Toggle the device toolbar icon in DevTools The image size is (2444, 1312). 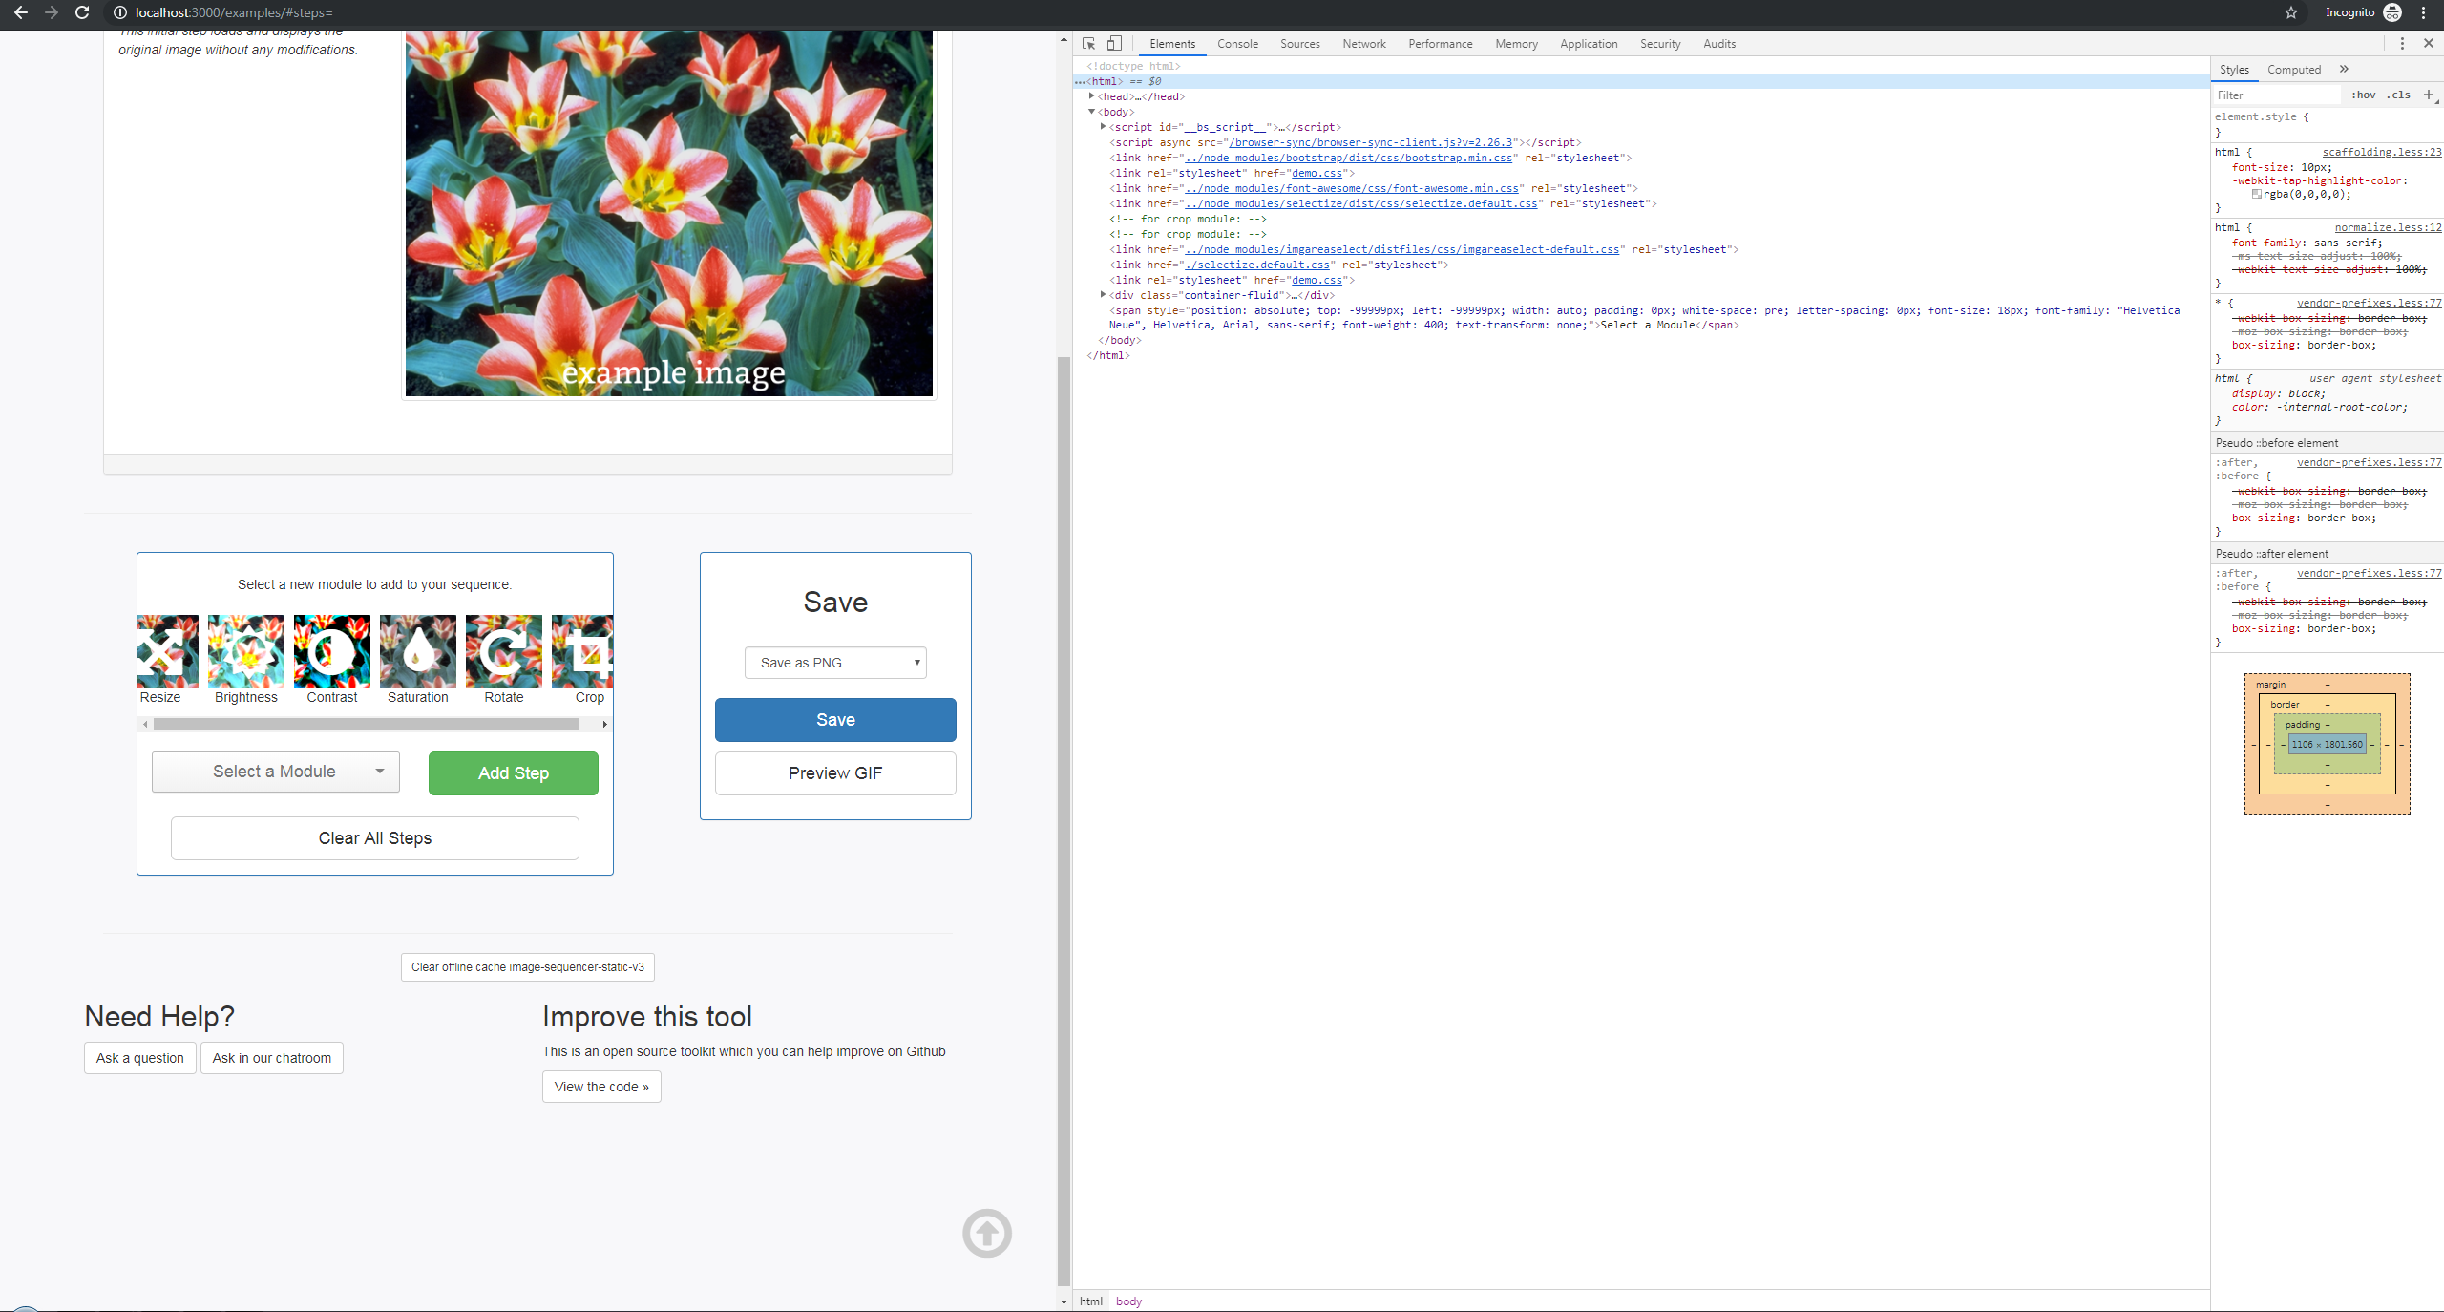(1114, 43)
